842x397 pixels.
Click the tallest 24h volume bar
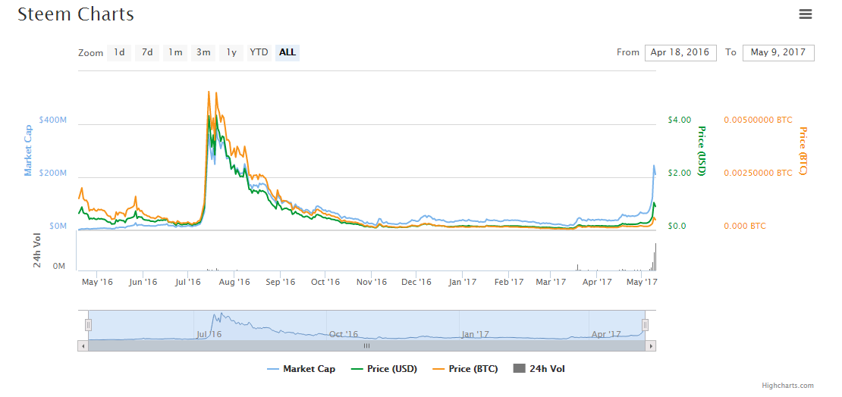[x=655, y=257]
